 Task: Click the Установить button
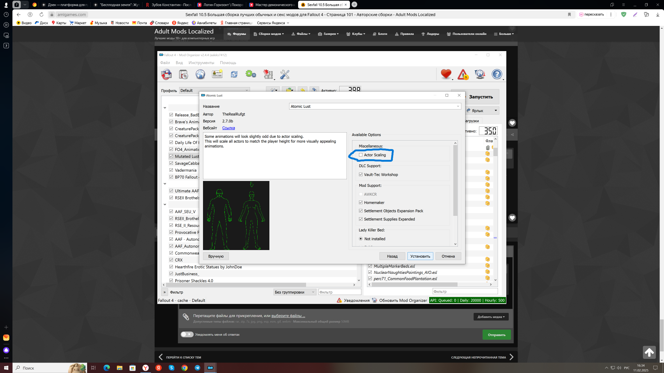click(420, 256)
